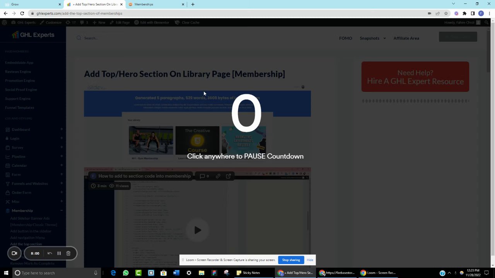
Task: Expand the Login sidebar section
Action: (61, 138)
